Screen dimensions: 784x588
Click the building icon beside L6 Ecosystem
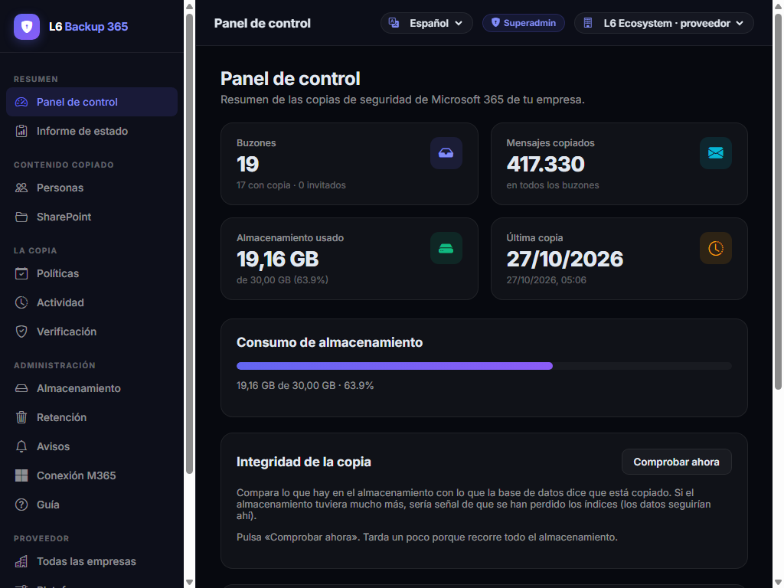[588, 23]
